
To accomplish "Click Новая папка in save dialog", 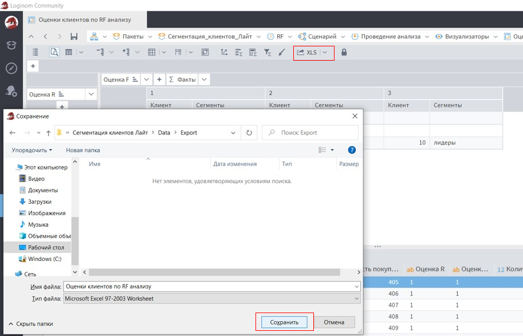I will coord(82,150).
